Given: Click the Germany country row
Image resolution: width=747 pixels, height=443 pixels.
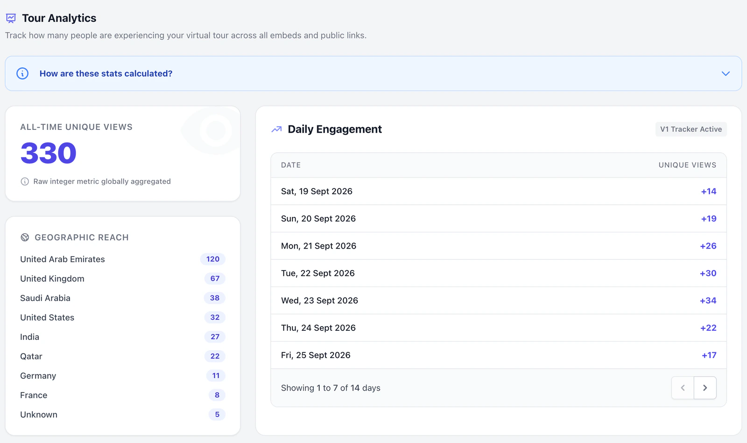Looking at the screenshot, I should click(x=123, y=376).
